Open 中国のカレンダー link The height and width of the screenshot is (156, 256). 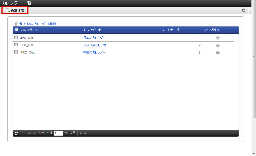[x=95, y=53]
